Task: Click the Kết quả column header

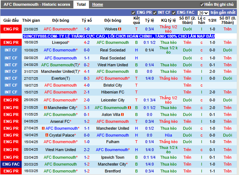Action: 136,20
